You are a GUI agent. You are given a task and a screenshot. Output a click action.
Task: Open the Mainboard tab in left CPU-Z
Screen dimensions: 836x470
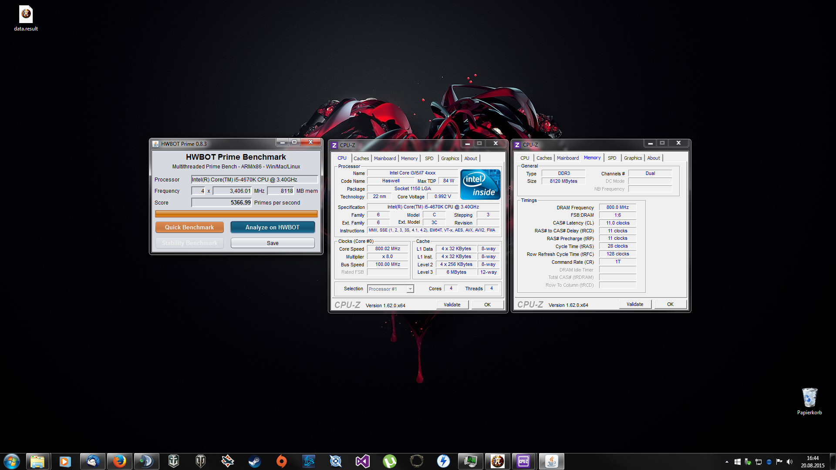[x=385, y=158]
